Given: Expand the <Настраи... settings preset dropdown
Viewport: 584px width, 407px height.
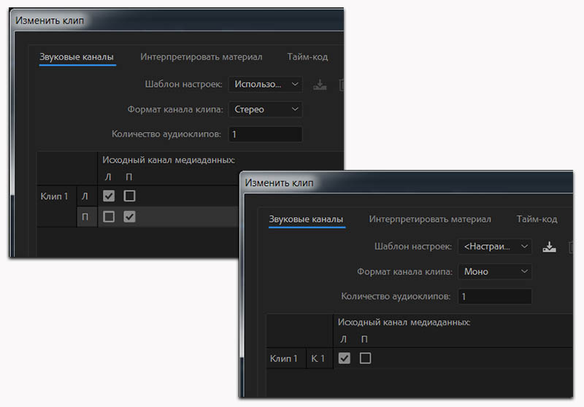Looking at the screenshot, I should pos(494,247).
